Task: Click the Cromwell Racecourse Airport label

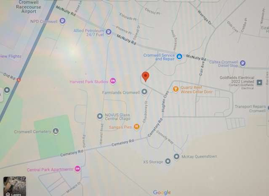Action: [x=29, y=7]
